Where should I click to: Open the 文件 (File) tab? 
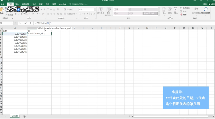(2, 4)
